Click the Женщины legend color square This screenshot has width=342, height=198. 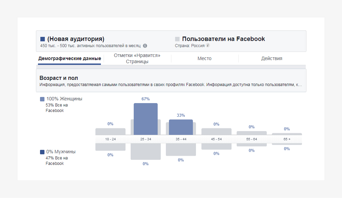click(x=42, y=99)
